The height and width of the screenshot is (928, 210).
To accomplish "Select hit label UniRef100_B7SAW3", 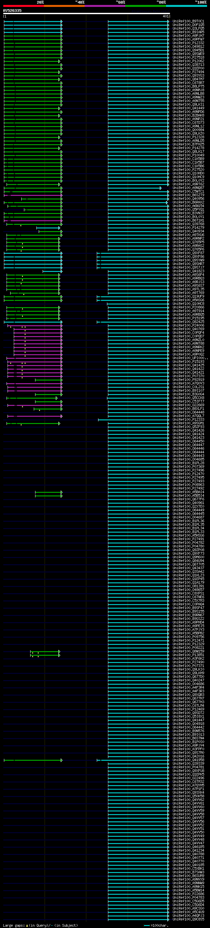I will click(188, 872).
